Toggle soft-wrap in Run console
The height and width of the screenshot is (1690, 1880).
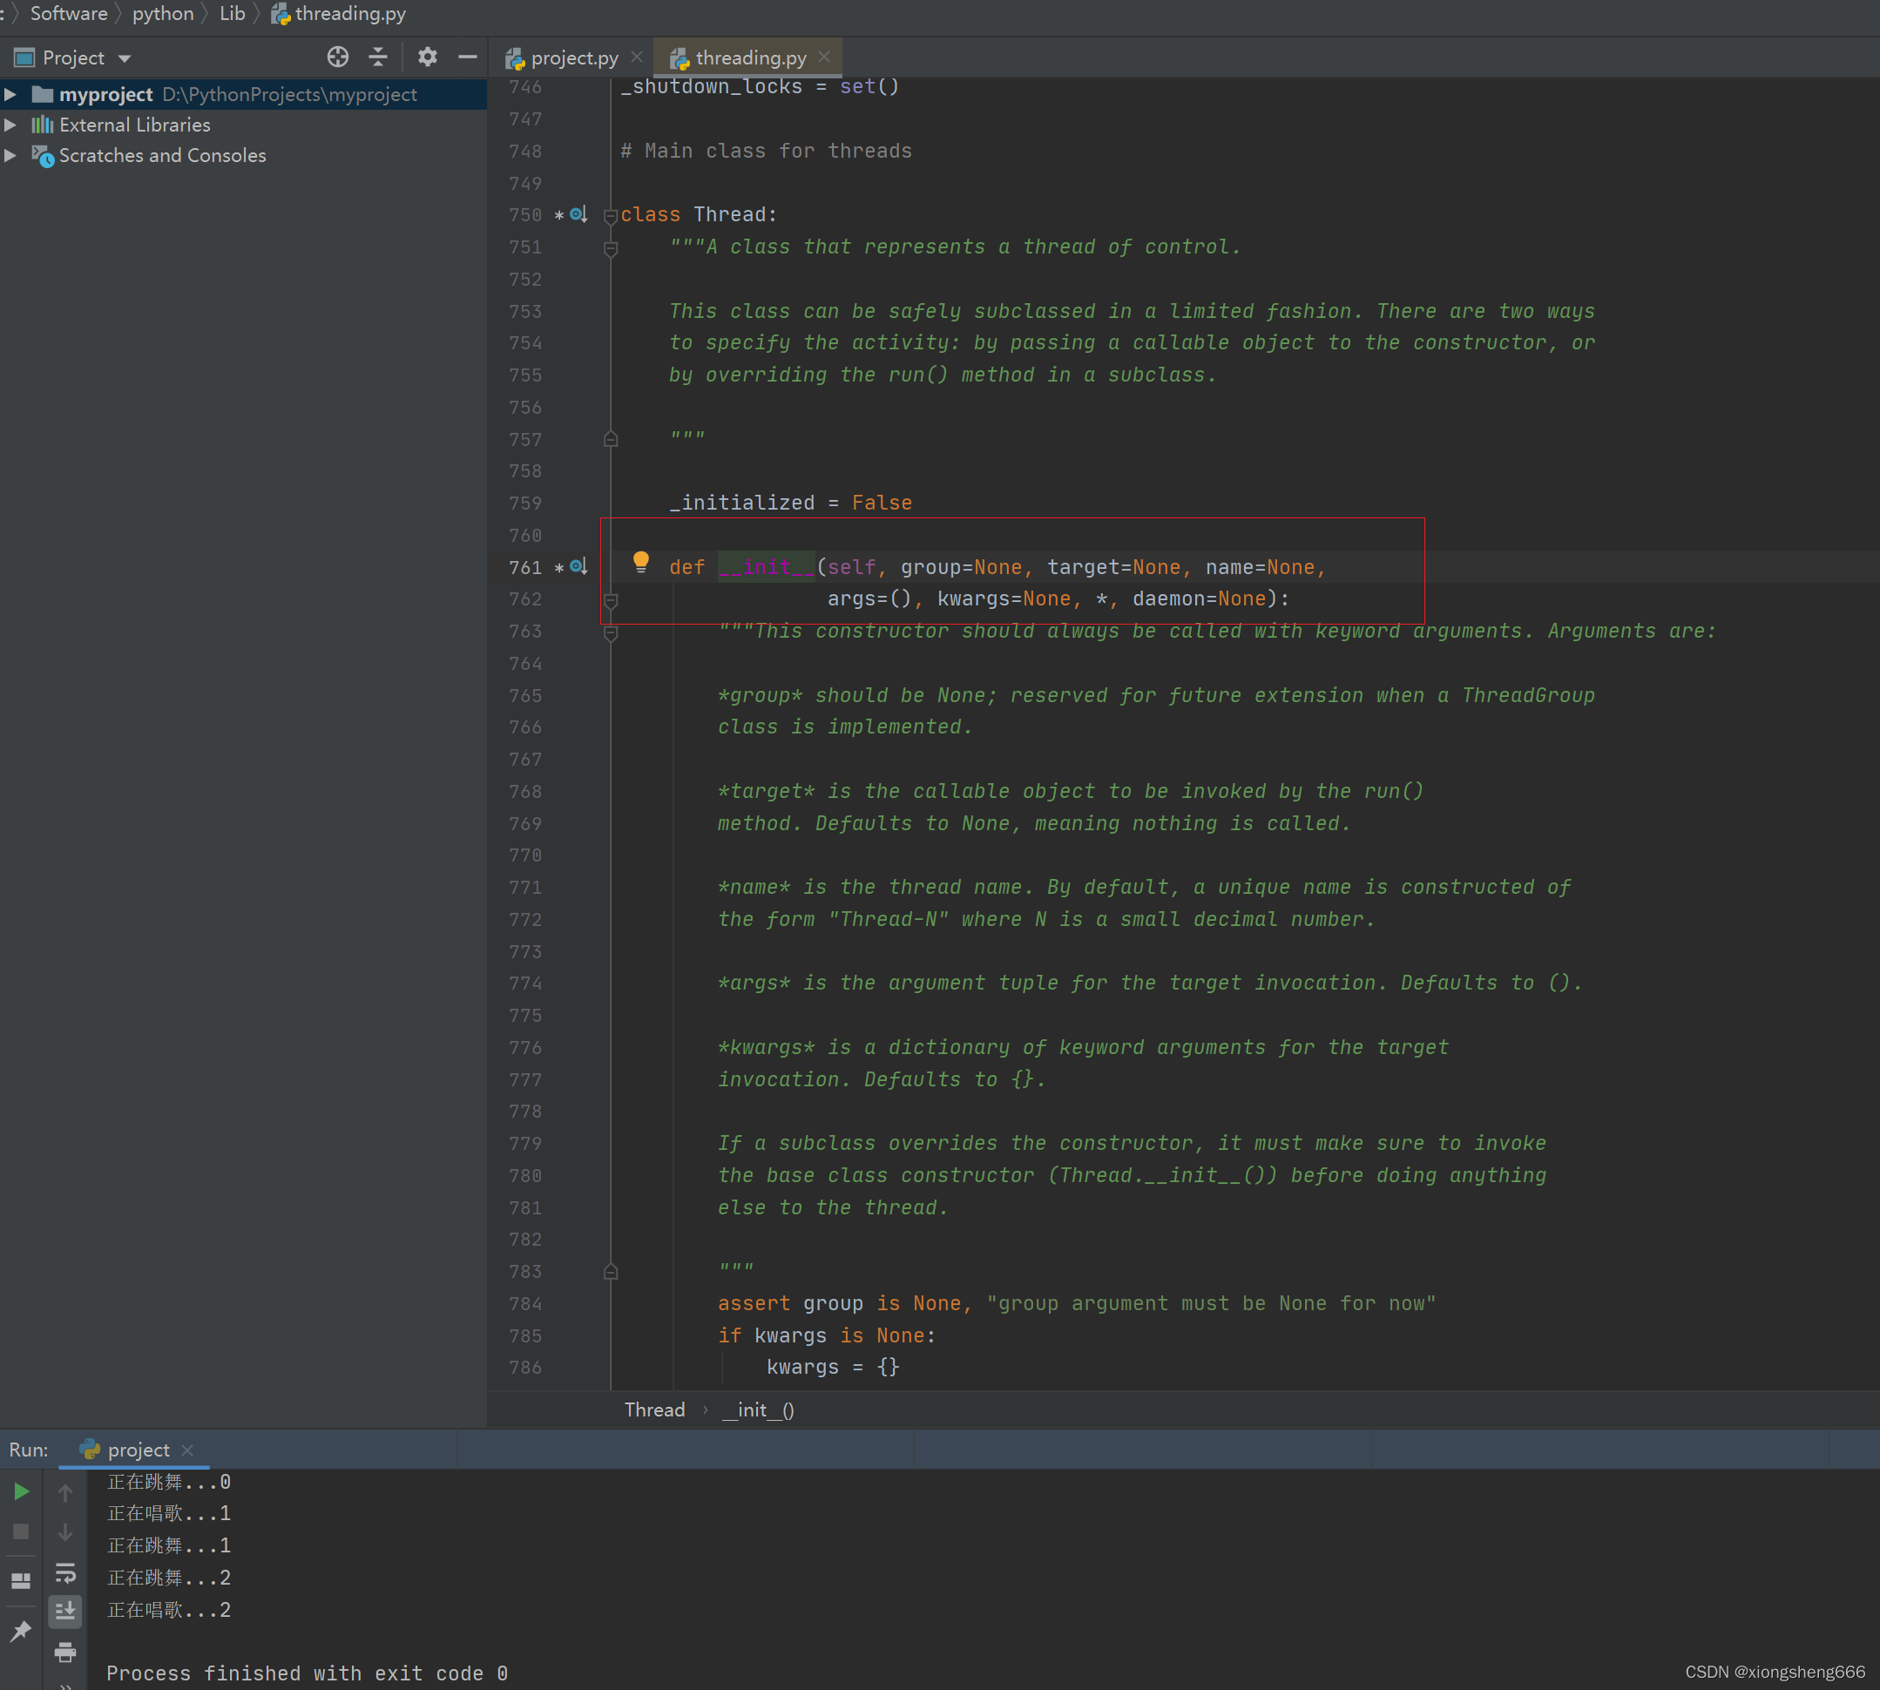tap(65, 1572)
